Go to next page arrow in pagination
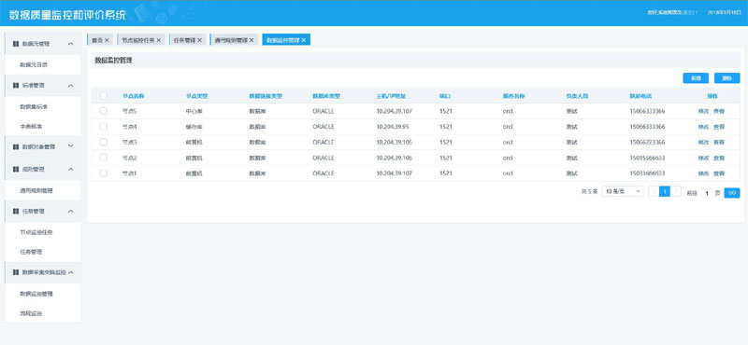This screenshot has height=345, width=748. point(676,192)
